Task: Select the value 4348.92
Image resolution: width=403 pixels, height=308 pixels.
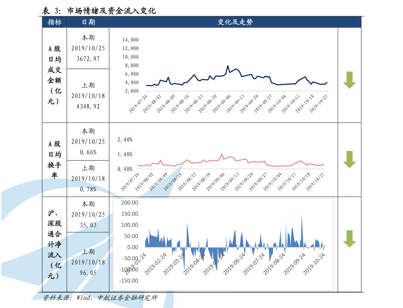Action: coord(88,106)
